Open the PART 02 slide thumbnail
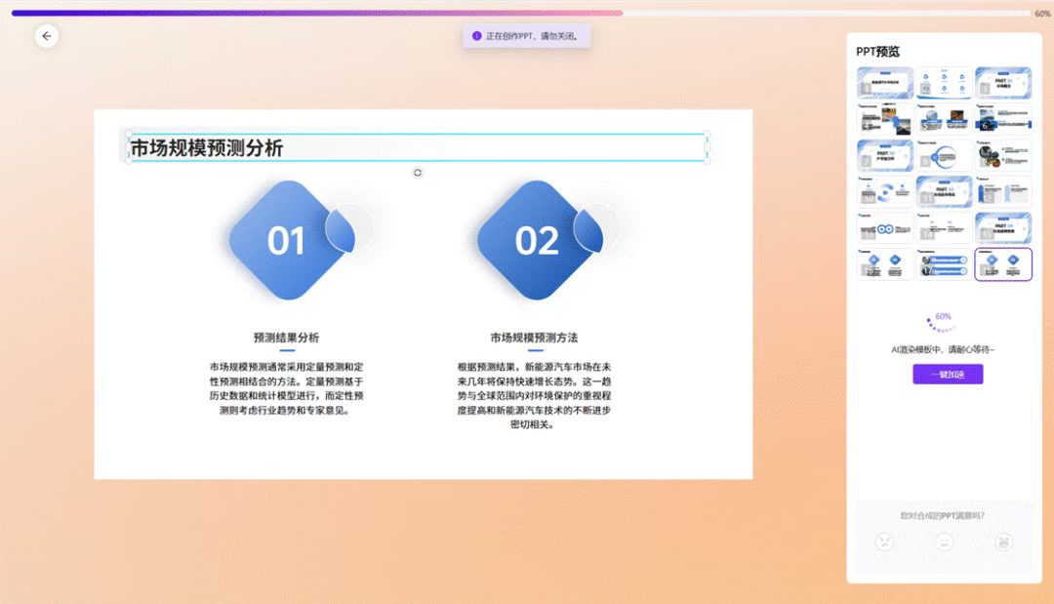The image size is (1054, 604). coord(885,155)
